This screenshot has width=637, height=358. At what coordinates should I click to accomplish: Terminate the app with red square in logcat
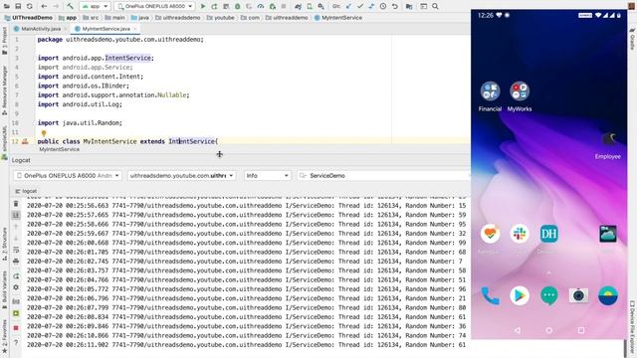16,327
